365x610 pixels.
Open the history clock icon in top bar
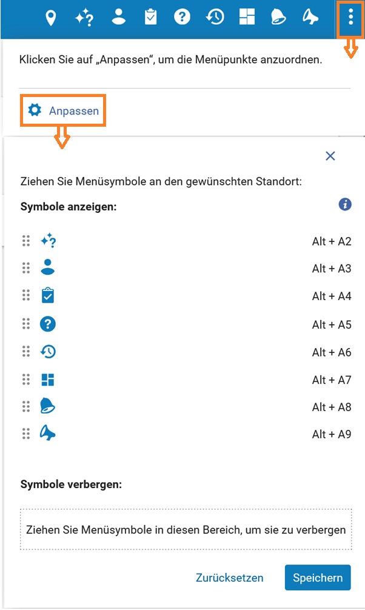coord(215,17)
